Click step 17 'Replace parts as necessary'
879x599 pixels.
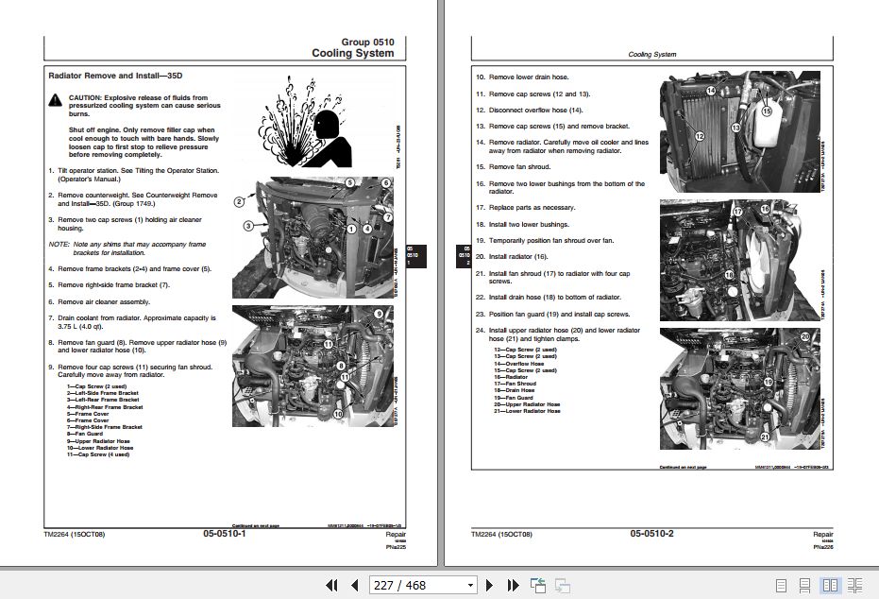pyautogui.click(x=526, y=208)
